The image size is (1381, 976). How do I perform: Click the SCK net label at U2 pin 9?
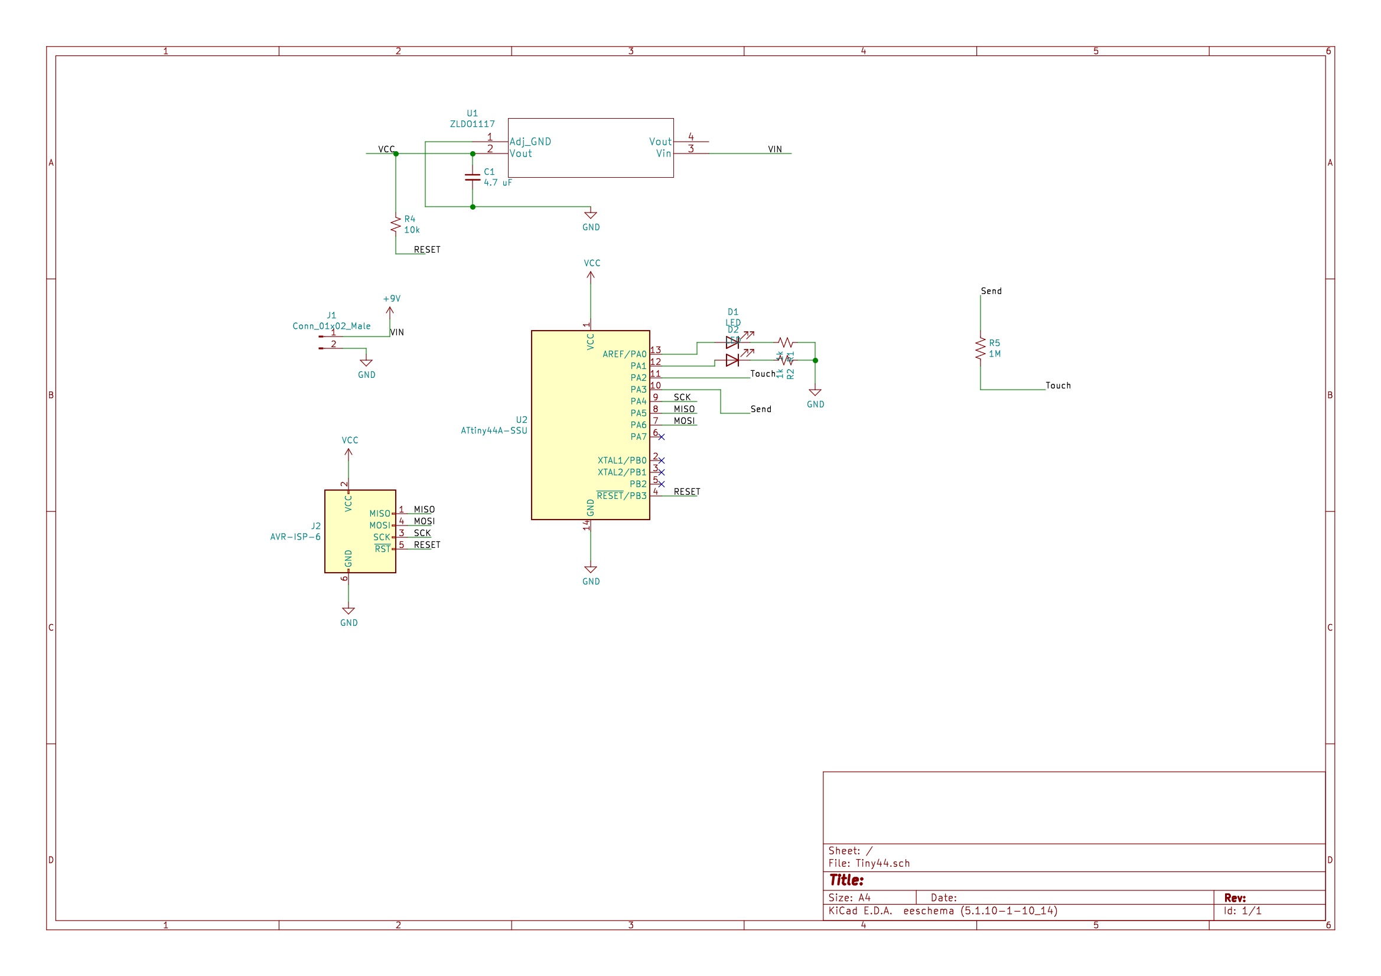click(682, 397)
